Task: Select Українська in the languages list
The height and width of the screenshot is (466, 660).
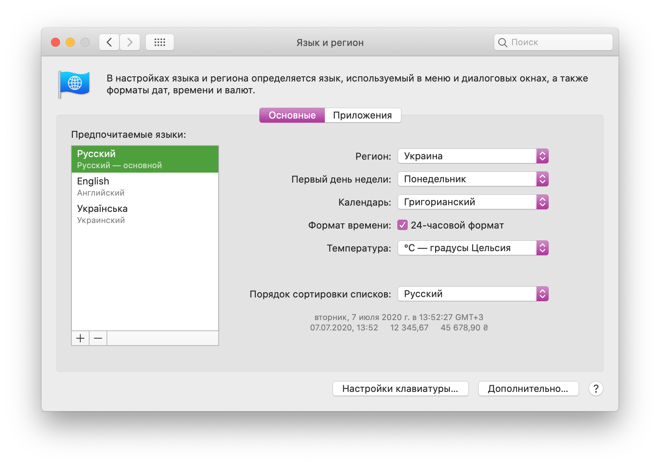Action: [x=145, y=214]
